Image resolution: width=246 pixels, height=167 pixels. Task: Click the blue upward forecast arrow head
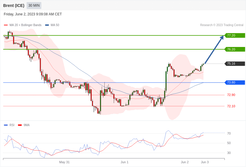point(222,37)
